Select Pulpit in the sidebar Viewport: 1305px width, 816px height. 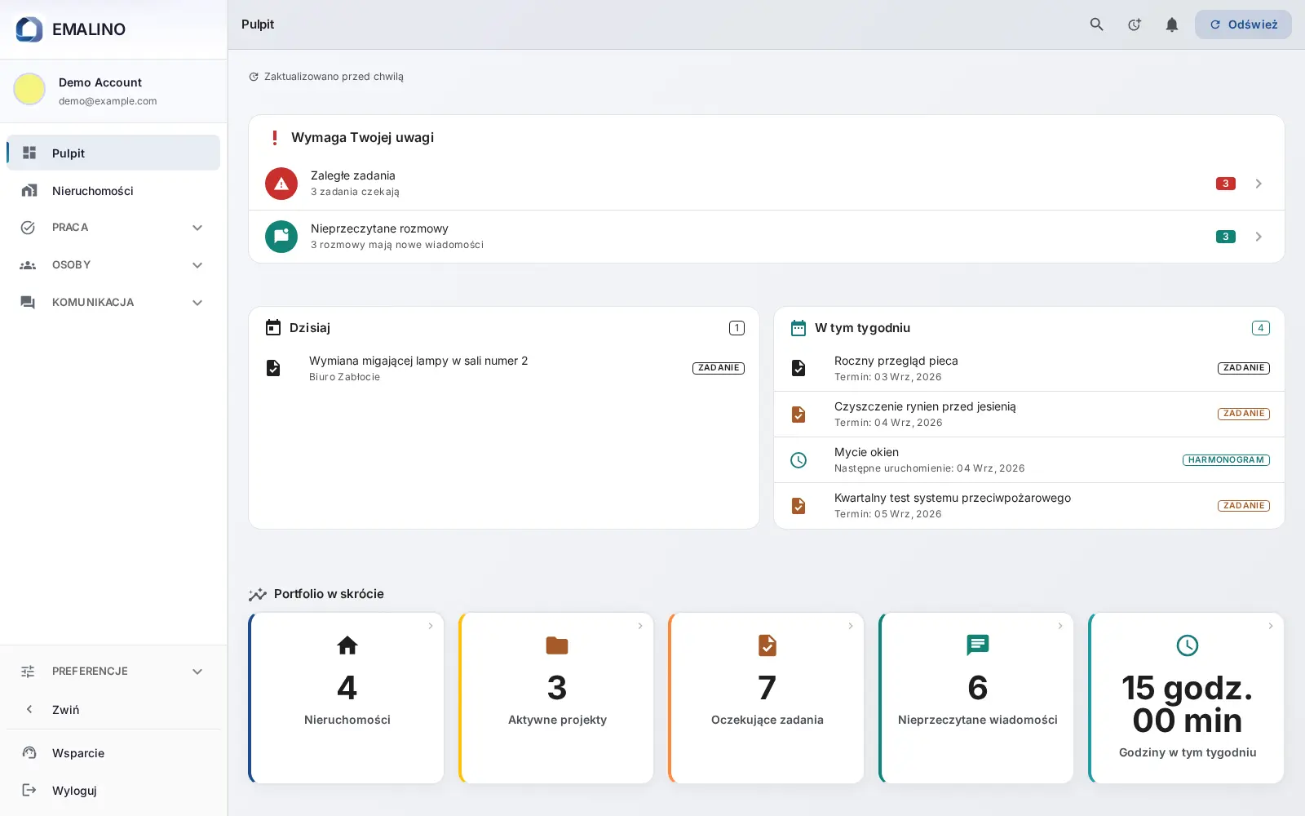click(113, 153)
